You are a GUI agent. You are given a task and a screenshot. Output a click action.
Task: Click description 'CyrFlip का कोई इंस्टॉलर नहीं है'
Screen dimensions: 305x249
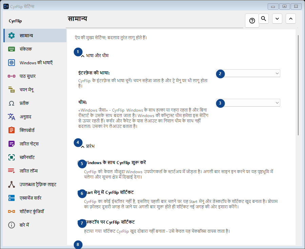coord(181,204)
